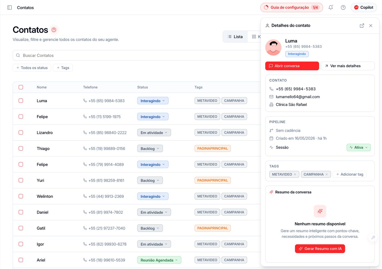Open the Copilot button

point(364,8)
